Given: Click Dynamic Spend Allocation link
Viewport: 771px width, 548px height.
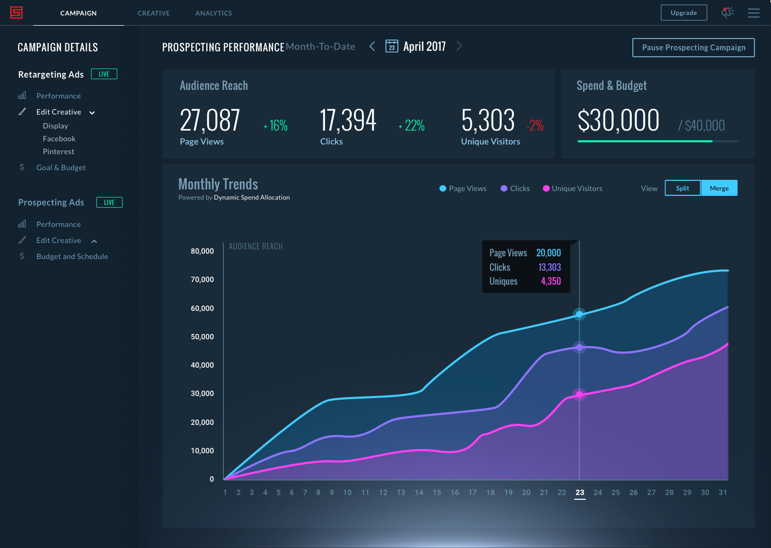Looking at the screenshot, I should click(x=252, y=197).
